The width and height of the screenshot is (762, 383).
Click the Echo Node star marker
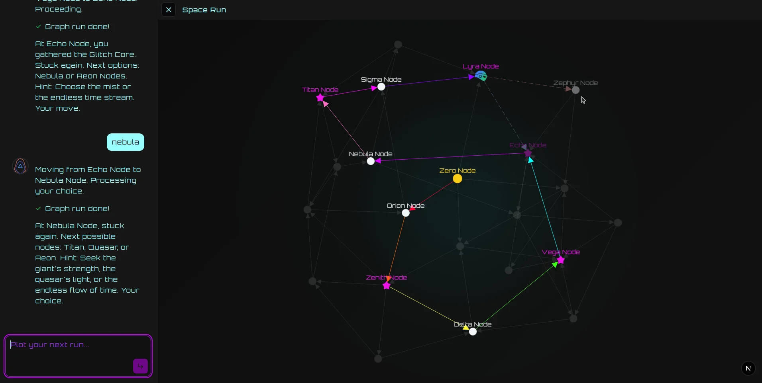[528, 153]
